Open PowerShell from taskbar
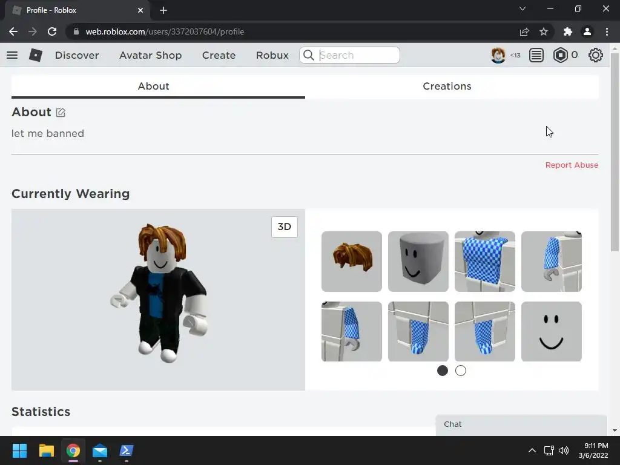 click(127, 450)
